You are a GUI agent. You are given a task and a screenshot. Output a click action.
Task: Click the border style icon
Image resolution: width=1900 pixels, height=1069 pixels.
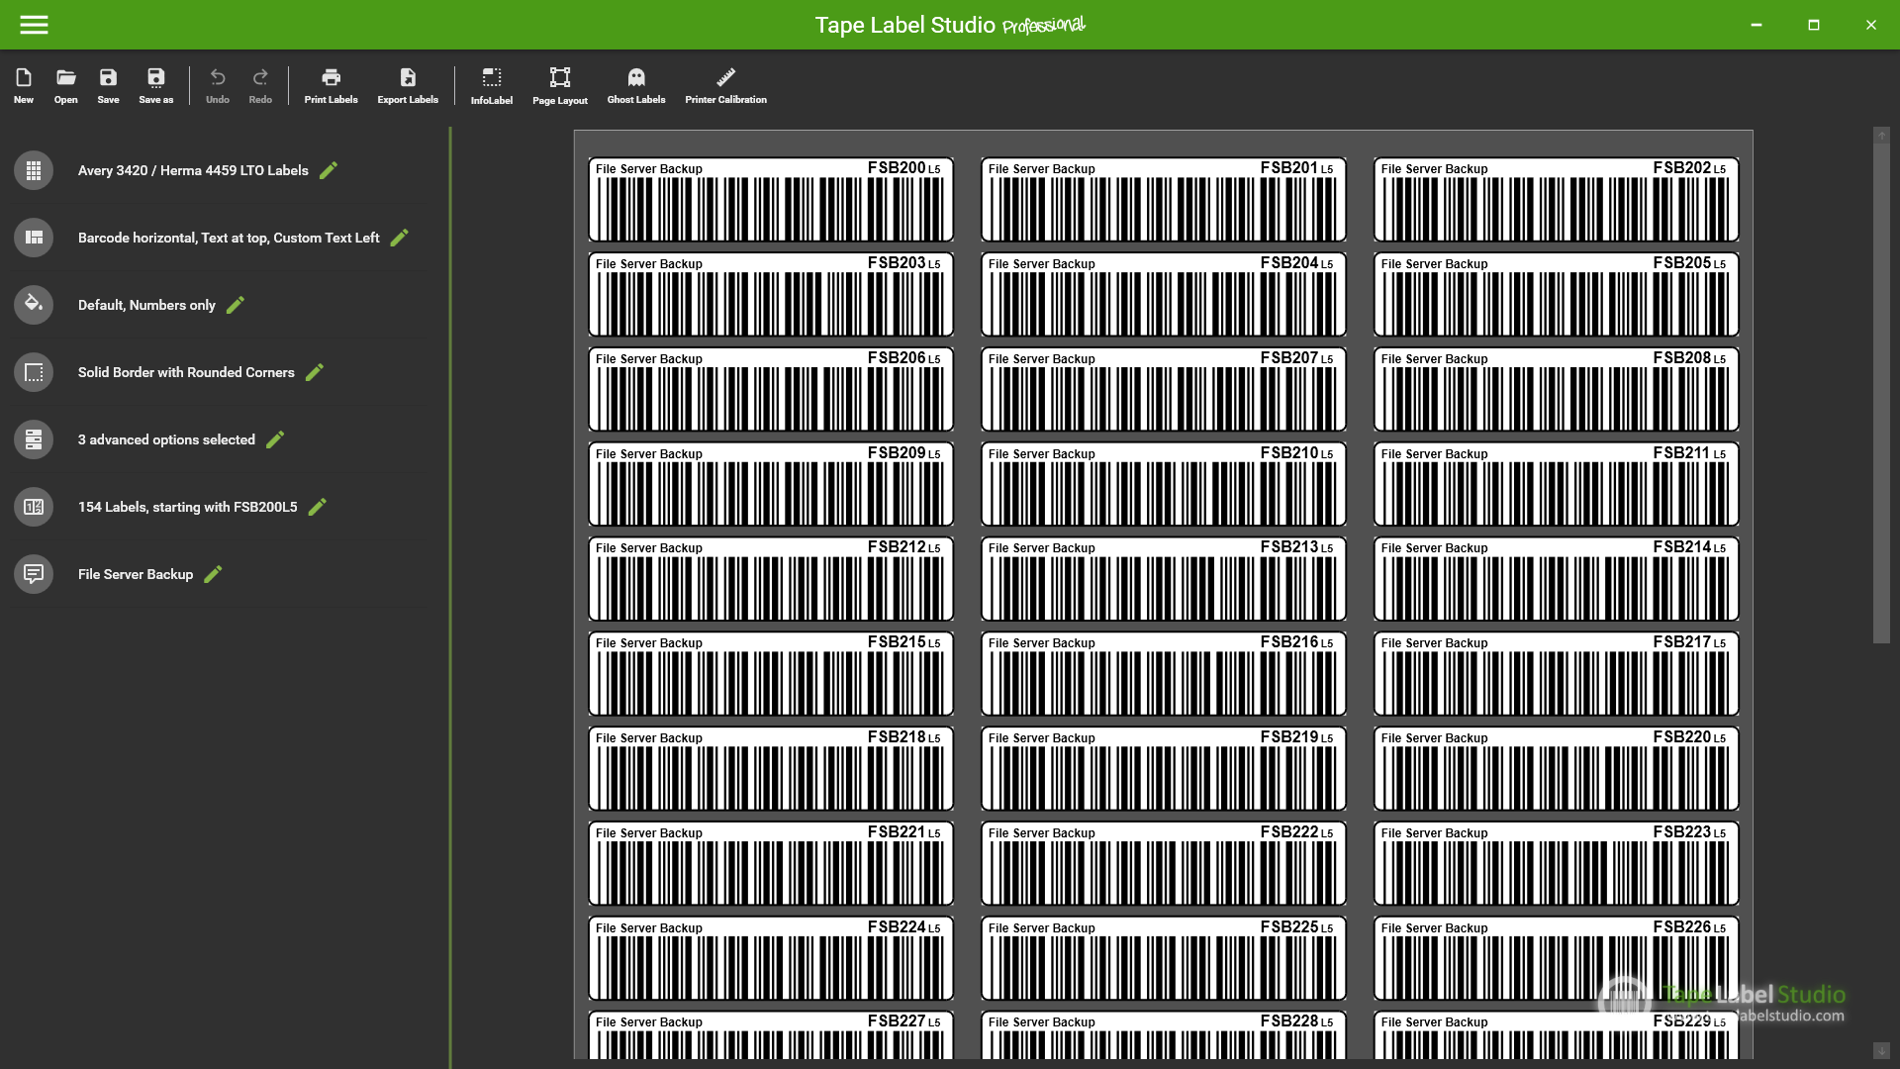coord(34,372)
